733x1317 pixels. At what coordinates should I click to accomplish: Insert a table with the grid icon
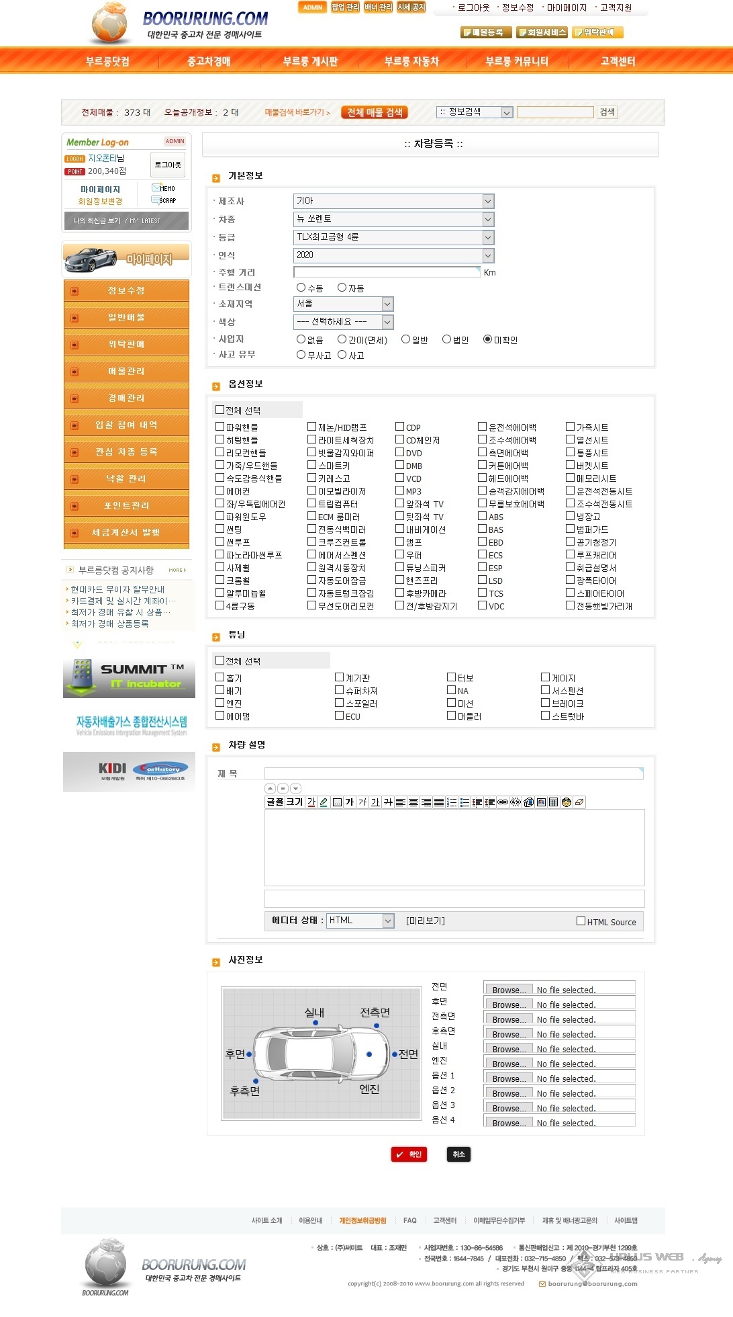[554, 802]
